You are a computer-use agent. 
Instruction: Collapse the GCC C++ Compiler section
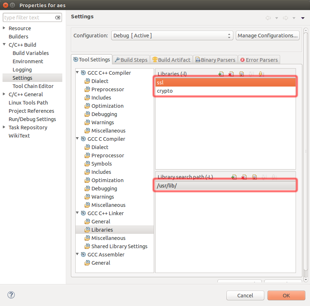coord(77,72)
